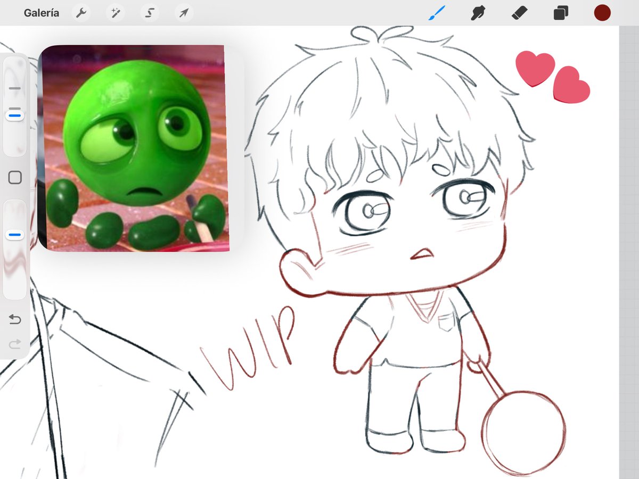Select the Eraser tool
Viewport: 639px width, 479px height.
point(519,13)
